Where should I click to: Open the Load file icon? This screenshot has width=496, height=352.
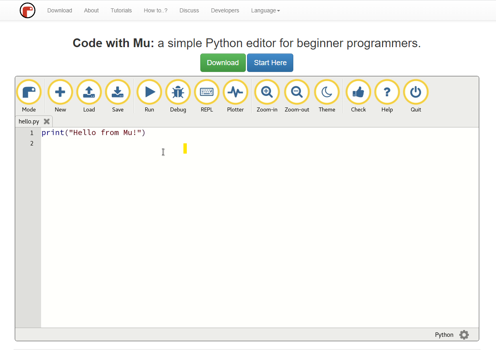pyautogui.click(x=89, y=92)
